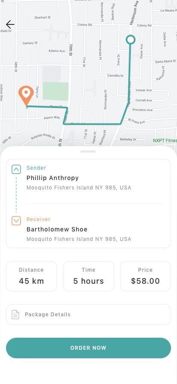Image resolution: width=177 pixels, height=384 pixels.
Task: Select the Time 5 hours card
Action: click(88, 276)
